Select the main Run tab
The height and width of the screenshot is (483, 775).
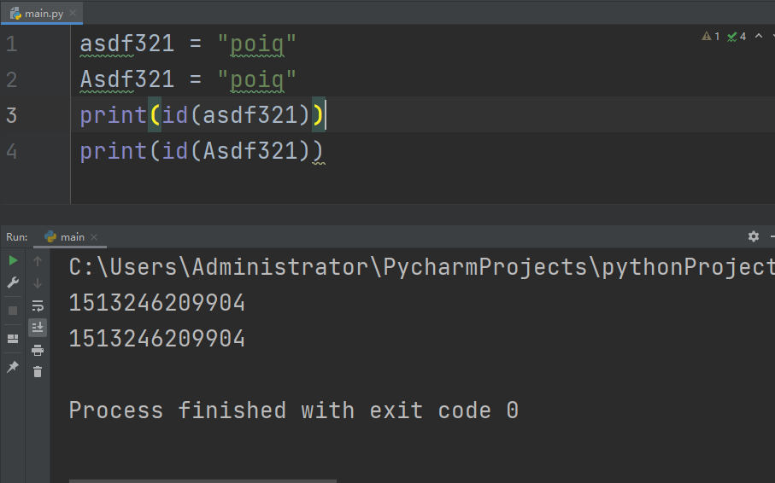tap(67, 237)
